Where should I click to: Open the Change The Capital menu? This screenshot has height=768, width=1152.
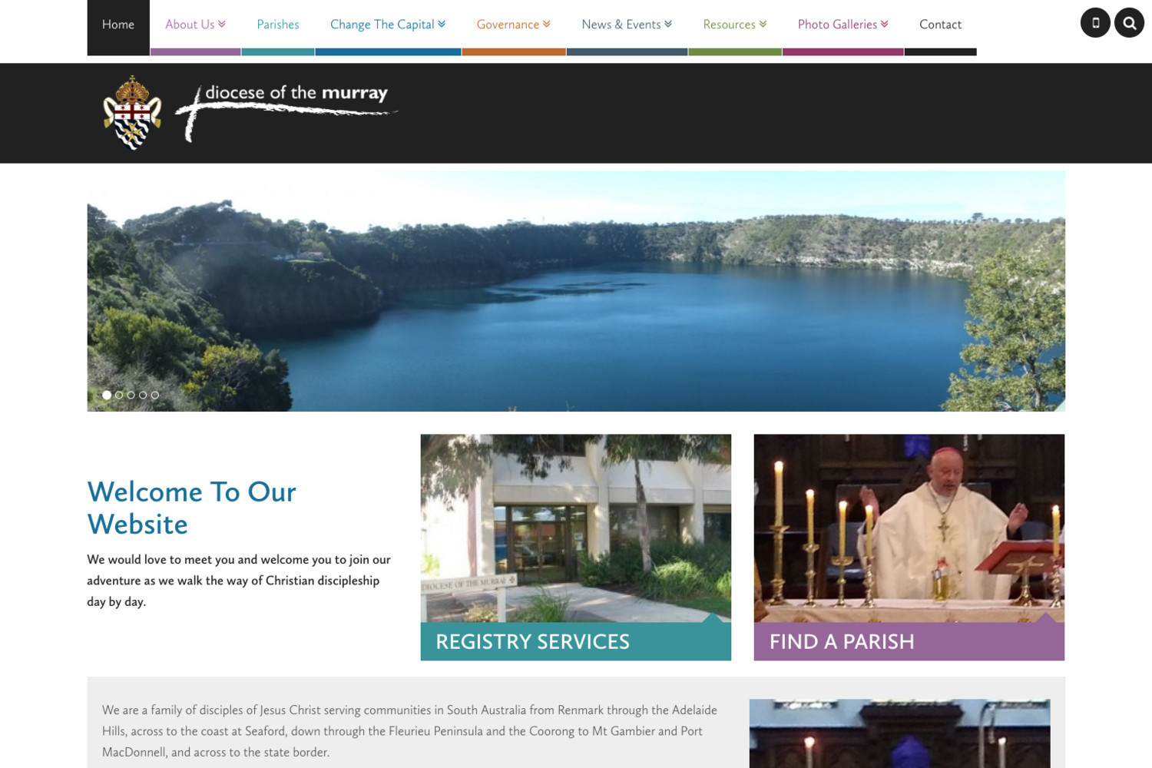(x=388, y=25)
